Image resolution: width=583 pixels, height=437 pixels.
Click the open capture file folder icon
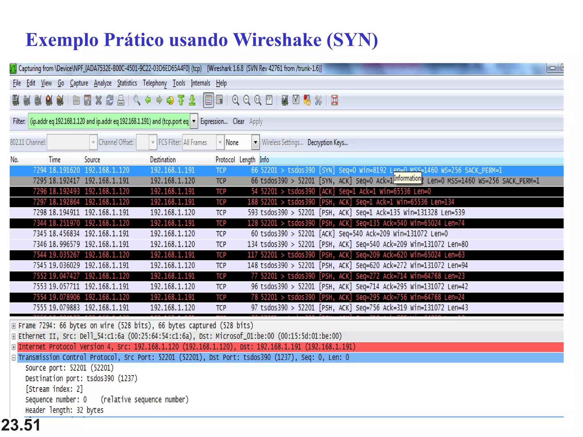[76, 100]
